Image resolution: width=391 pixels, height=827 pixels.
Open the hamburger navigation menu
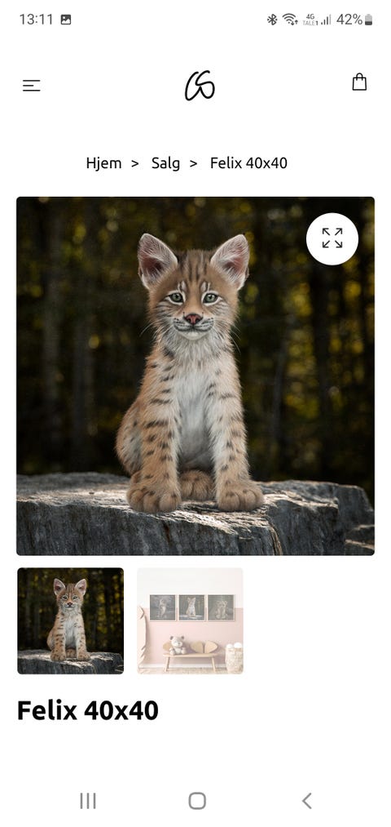pyautogui.click(x=32, y=86)
